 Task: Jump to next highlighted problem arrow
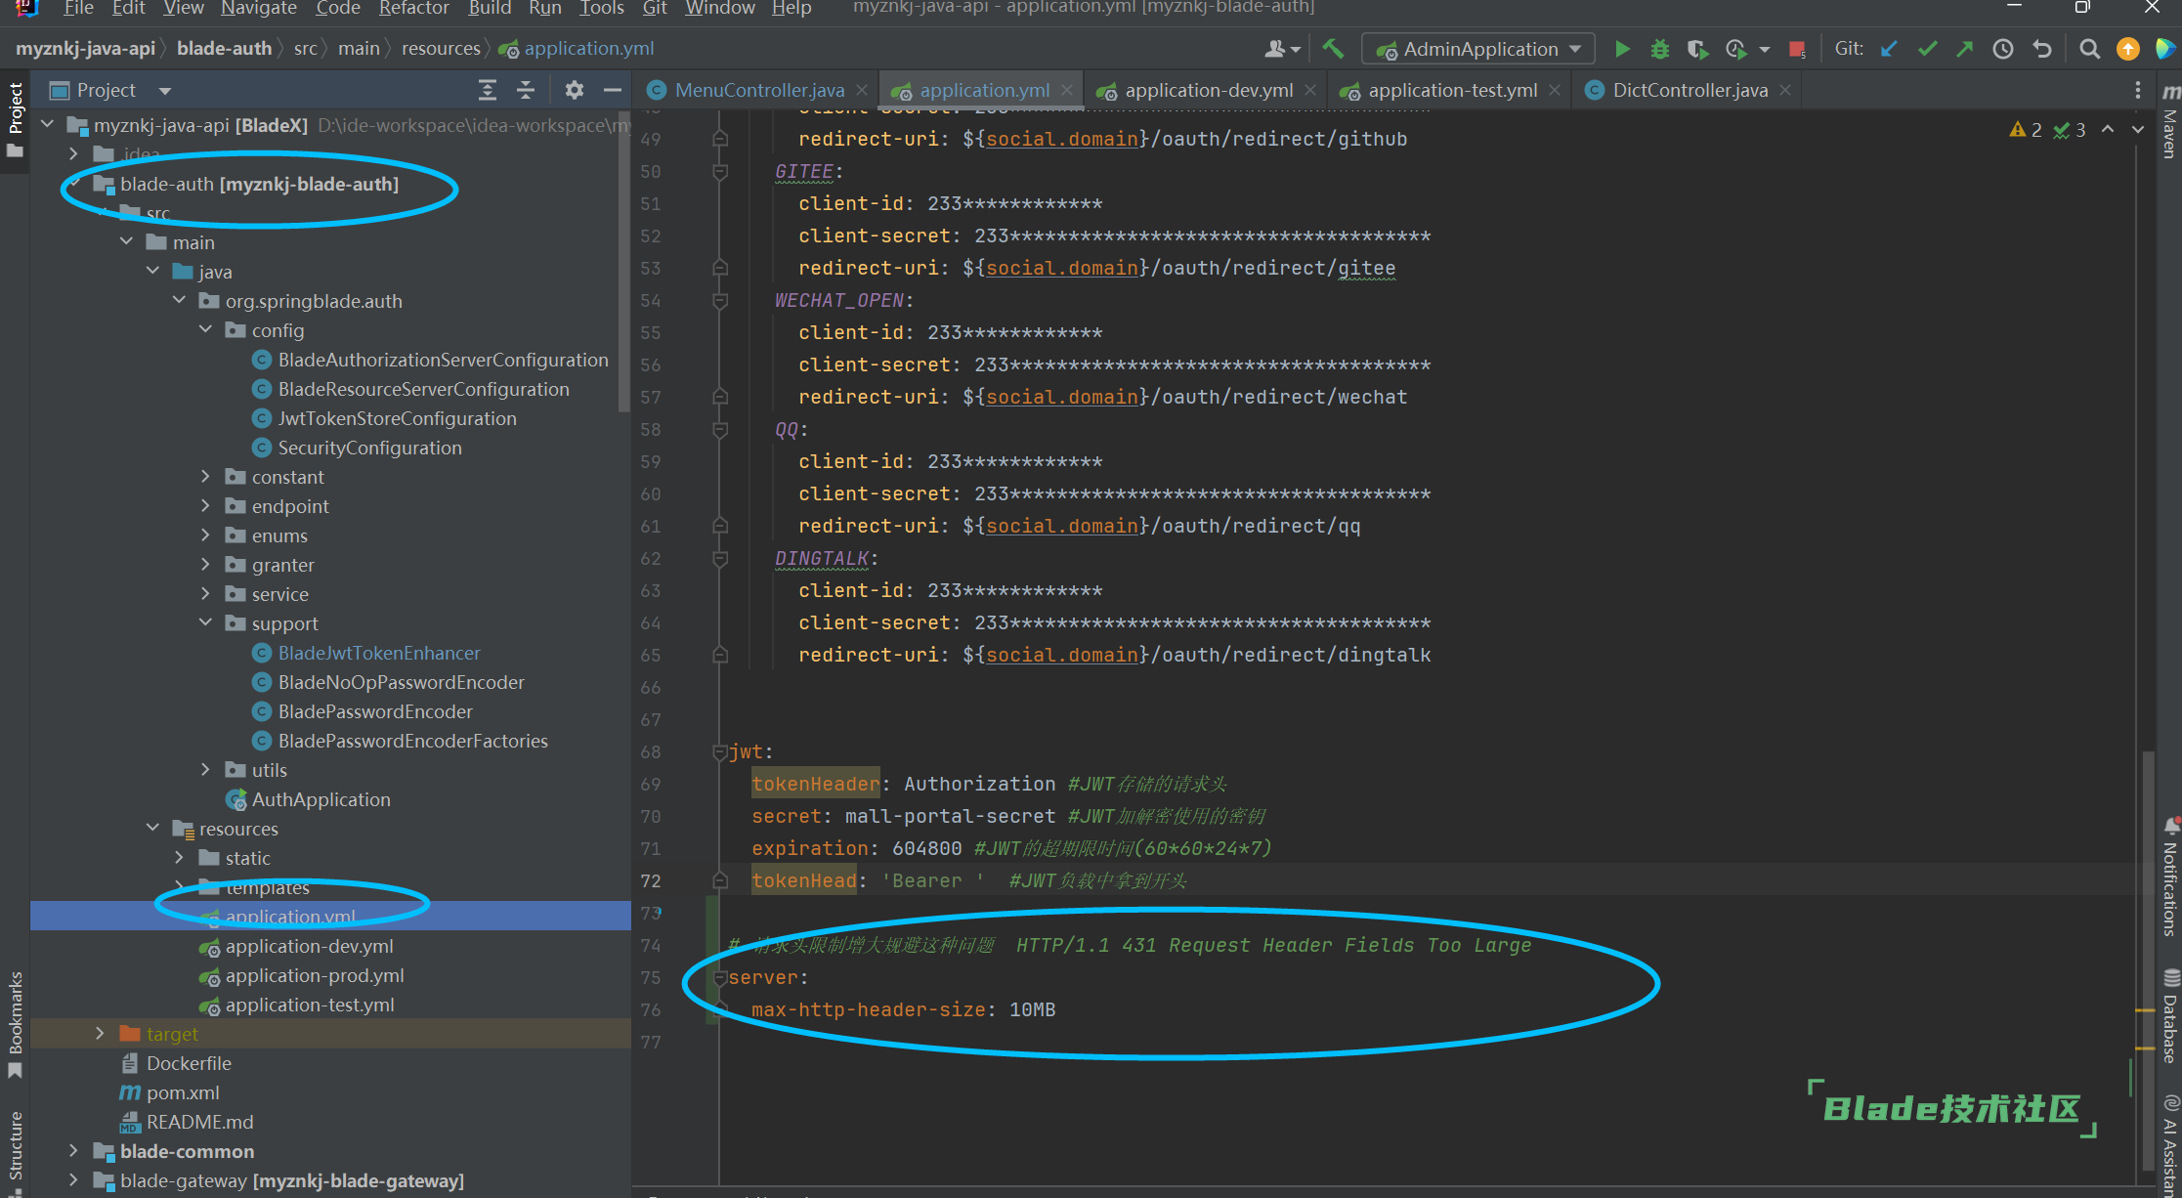click(2138, 129)
